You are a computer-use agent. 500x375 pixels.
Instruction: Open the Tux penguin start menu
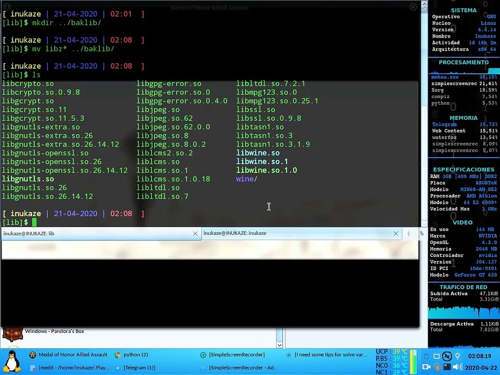coord(12,361)
